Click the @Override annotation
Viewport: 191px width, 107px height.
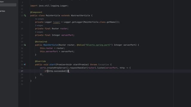pos(41,61)
